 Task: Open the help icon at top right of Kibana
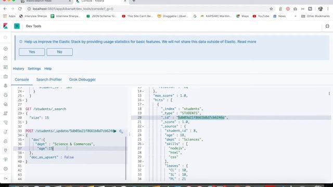click(x=327, y=26)
